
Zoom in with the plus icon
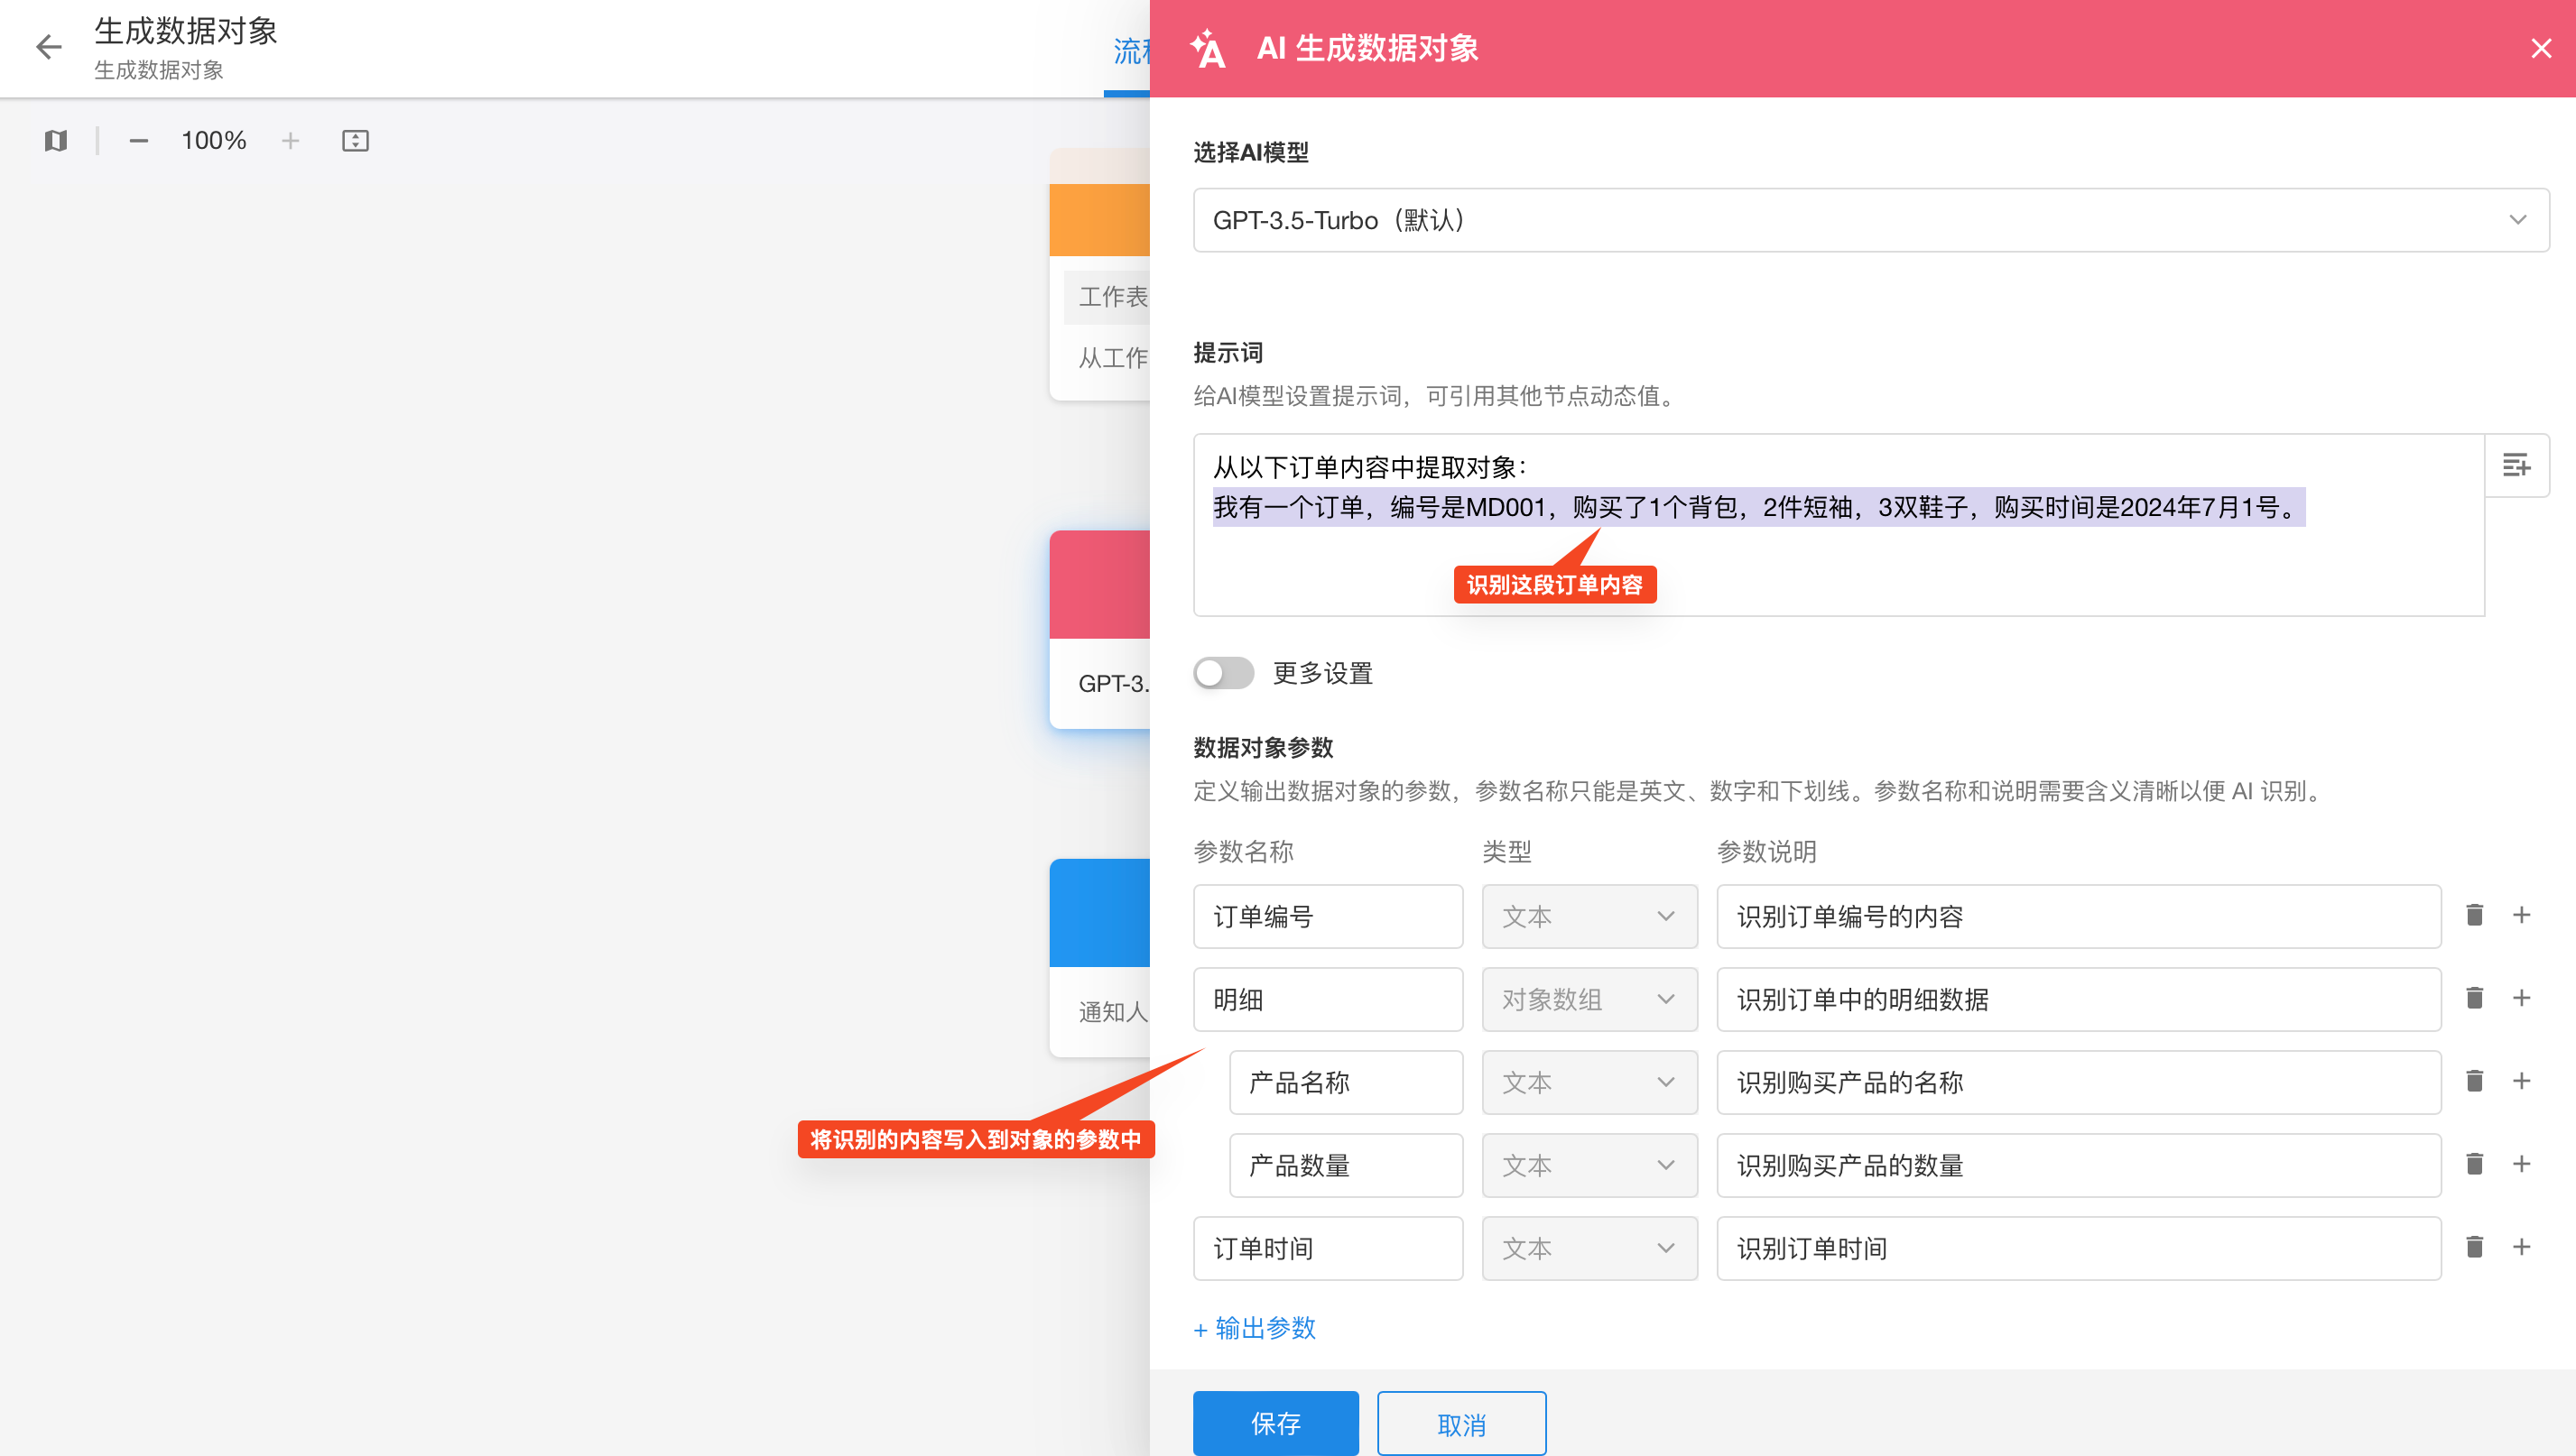click(290, 141)
